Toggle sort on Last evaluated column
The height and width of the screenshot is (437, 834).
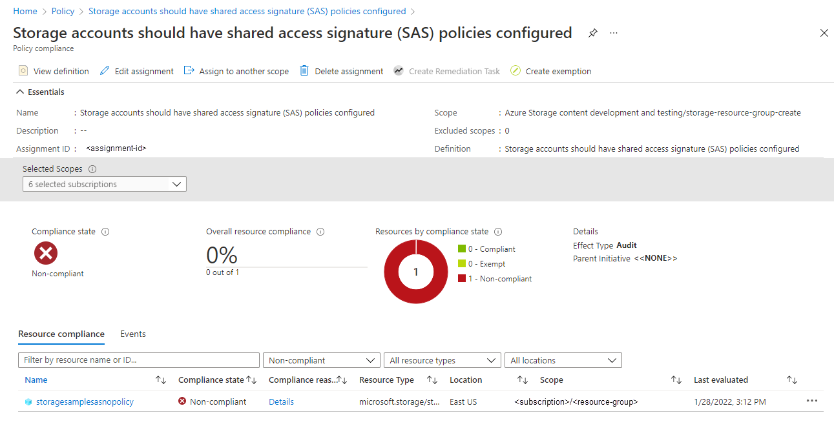tap(792, 380)
